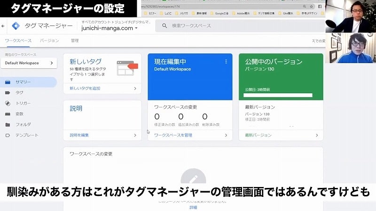Click the ワークスペースを管理 link
The height and width of the screenshot is (211, 376).
tap(173, 135)
